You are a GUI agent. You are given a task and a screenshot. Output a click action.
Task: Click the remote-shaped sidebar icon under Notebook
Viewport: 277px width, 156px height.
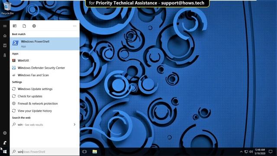pos(5,55)
